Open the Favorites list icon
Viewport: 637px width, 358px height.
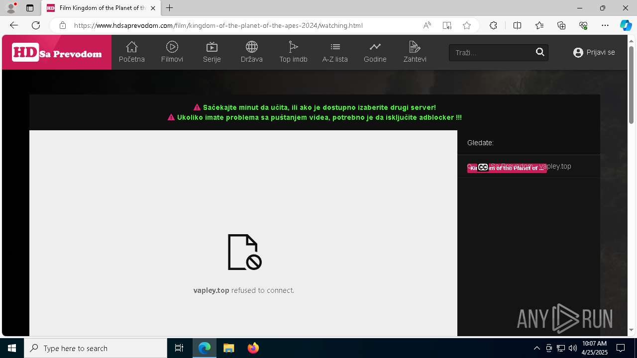coord(539,25)
